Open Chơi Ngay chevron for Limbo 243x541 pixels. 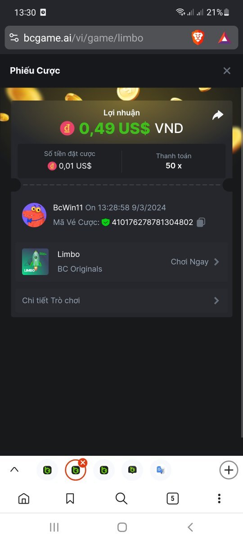[x=216, y=262]
